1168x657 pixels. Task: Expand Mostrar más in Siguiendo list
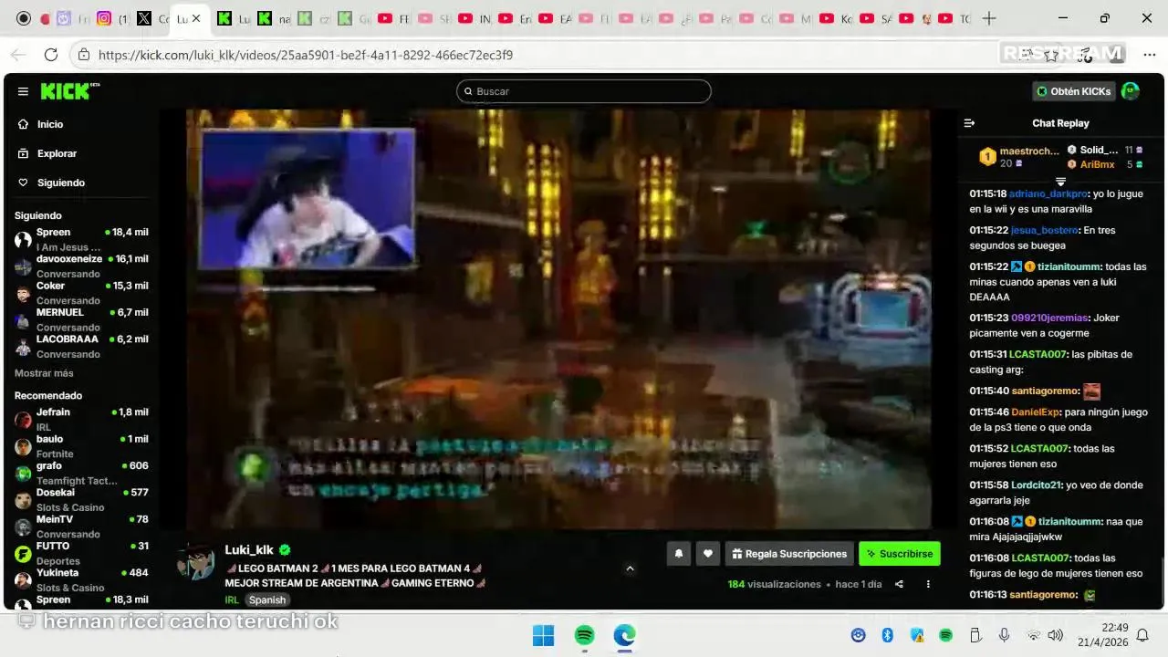click(x=44, y=373)
